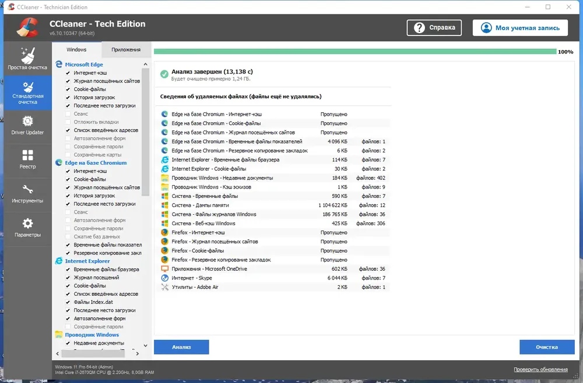Collapse the Internet Explorer tree section
This screenshot has height=383, width=583.
[x=87, y=261]
